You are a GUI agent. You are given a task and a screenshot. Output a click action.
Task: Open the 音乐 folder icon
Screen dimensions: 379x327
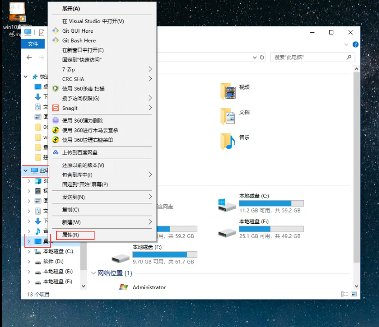pos(228,141)
